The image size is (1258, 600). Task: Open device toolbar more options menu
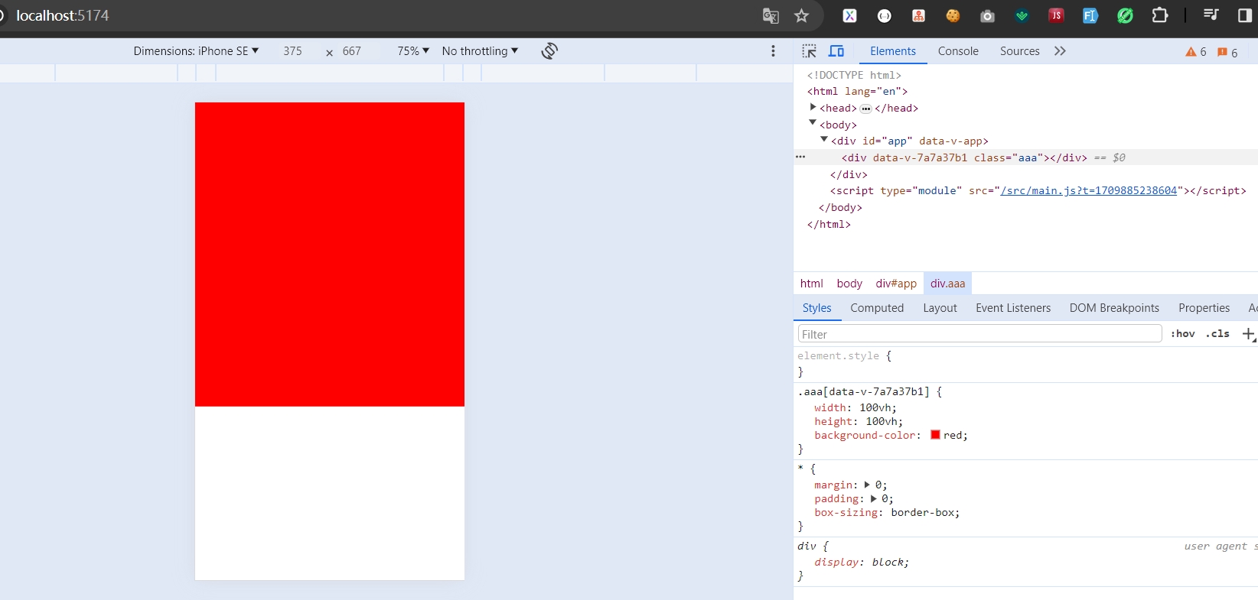click(x=773, y=51)
